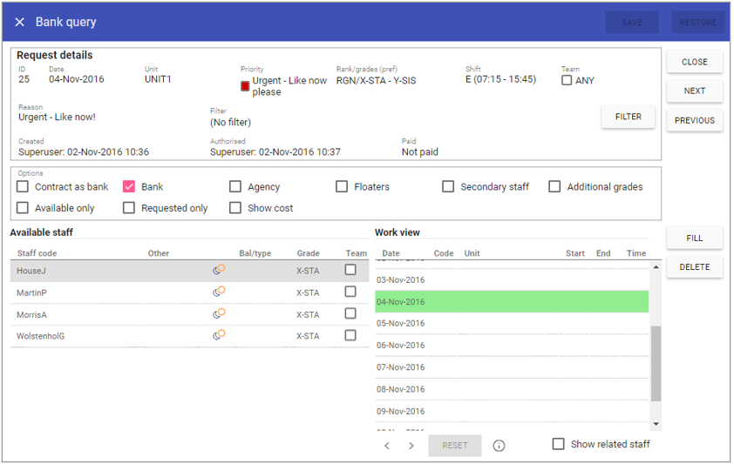Click the Work view Date column header
The height and width of the screenshot is (464, 734).
pyautogui.click(x=391, y=253)
